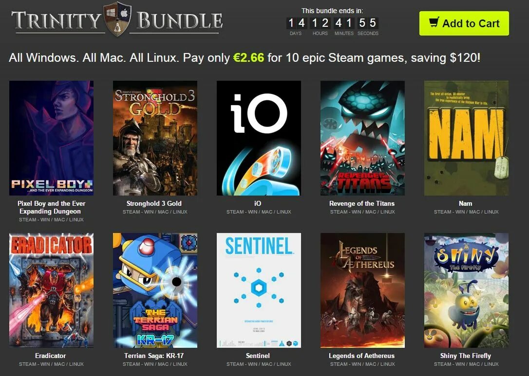Open the Revenge of the Titans cover
Image resolution: width=529 pixels, height=376 pixels.
pyautogui.click(x=362, y=138)
